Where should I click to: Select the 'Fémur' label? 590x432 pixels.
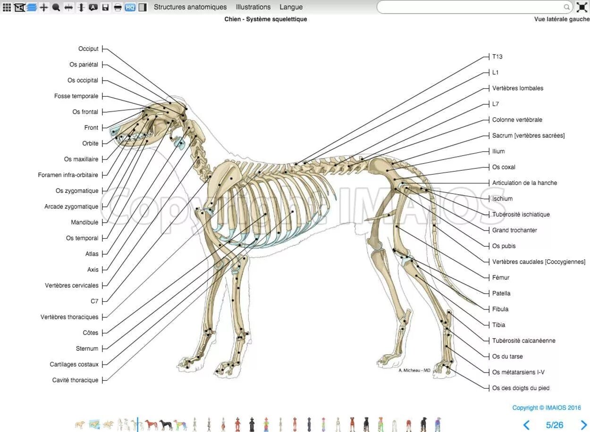click(501, 278)
